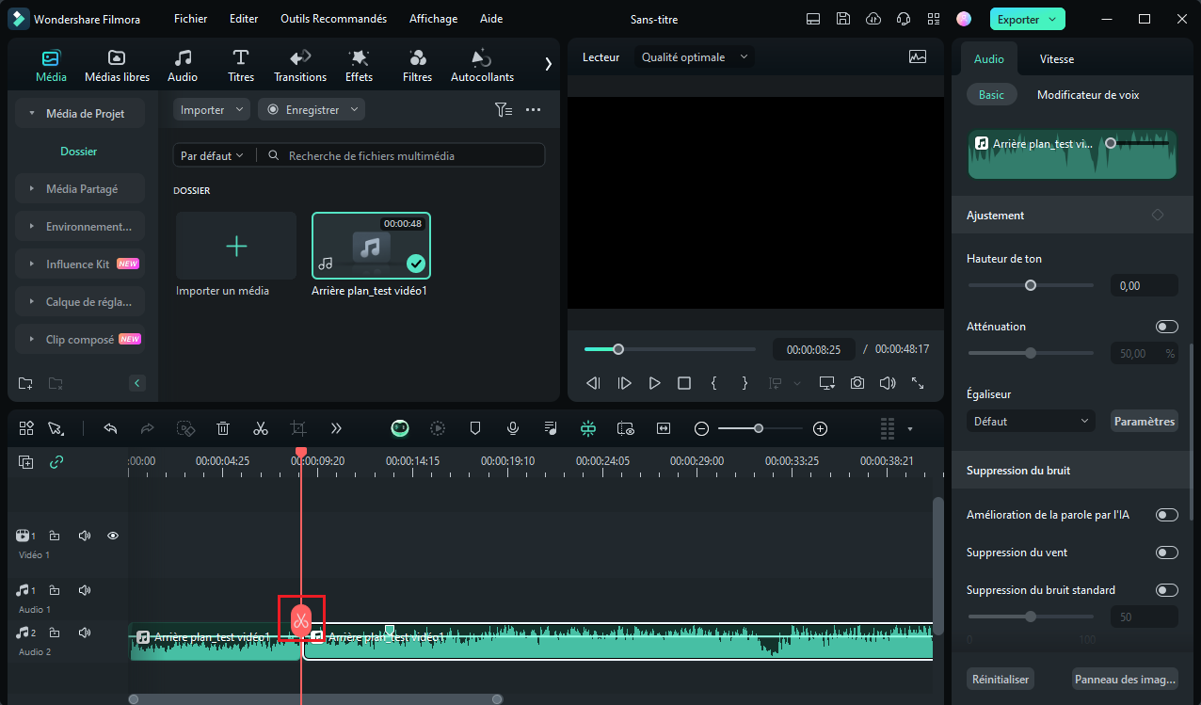Toggle the Atténuation switch
This screenshot has height=705, width=1201.
pyautogui.click(x=1167, y=327)
